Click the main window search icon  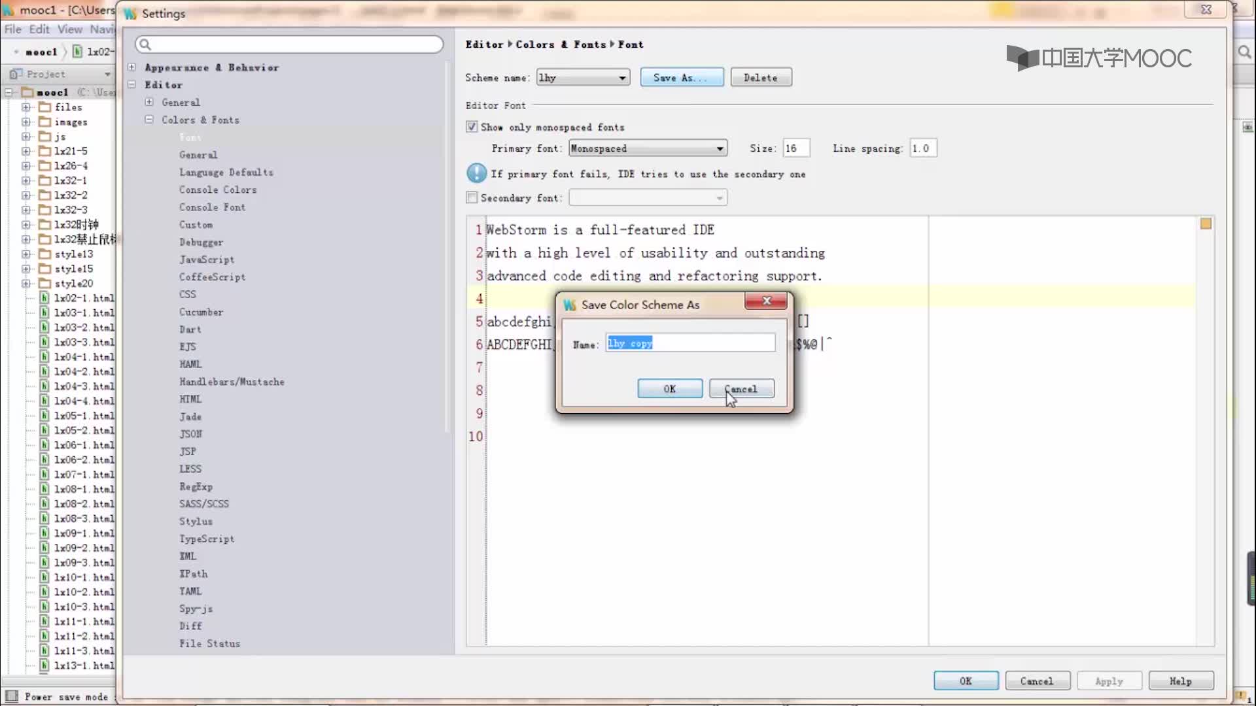click(x=1244, y=52)
